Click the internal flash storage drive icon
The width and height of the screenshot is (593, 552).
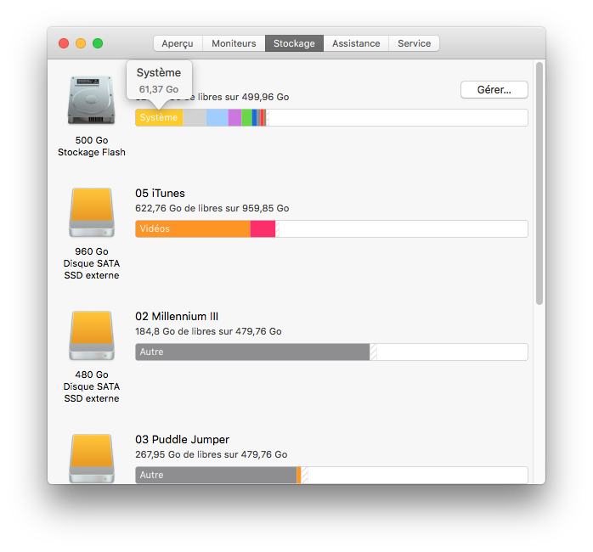tap(91, 100)
